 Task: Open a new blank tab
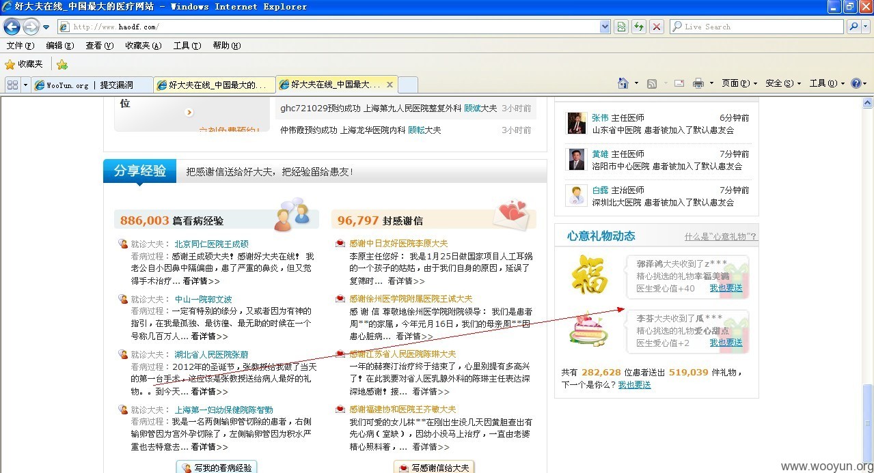(x=407, y=85)
